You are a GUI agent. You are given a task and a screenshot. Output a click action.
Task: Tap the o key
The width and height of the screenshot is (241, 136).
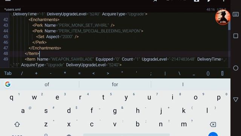(x=195, y=97)
